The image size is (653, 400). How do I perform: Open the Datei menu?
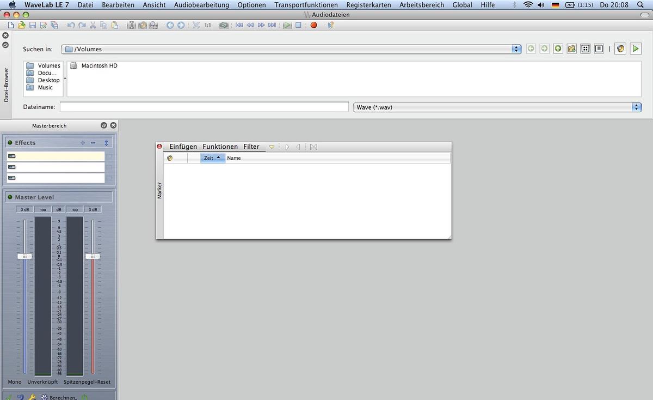click(85, 5)
